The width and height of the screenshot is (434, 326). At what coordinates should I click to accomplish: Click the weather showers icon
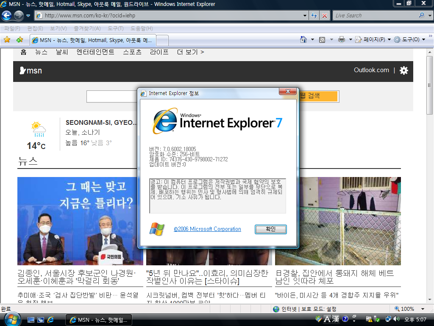point(39,129)
